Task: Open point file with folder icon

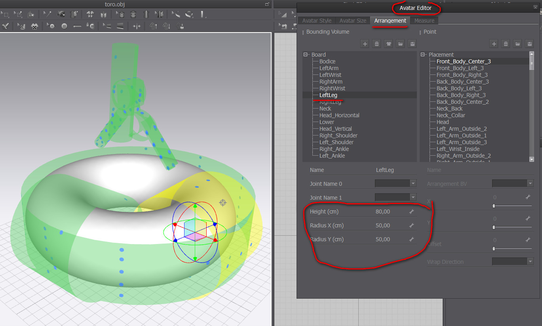Action: (517, 44)
